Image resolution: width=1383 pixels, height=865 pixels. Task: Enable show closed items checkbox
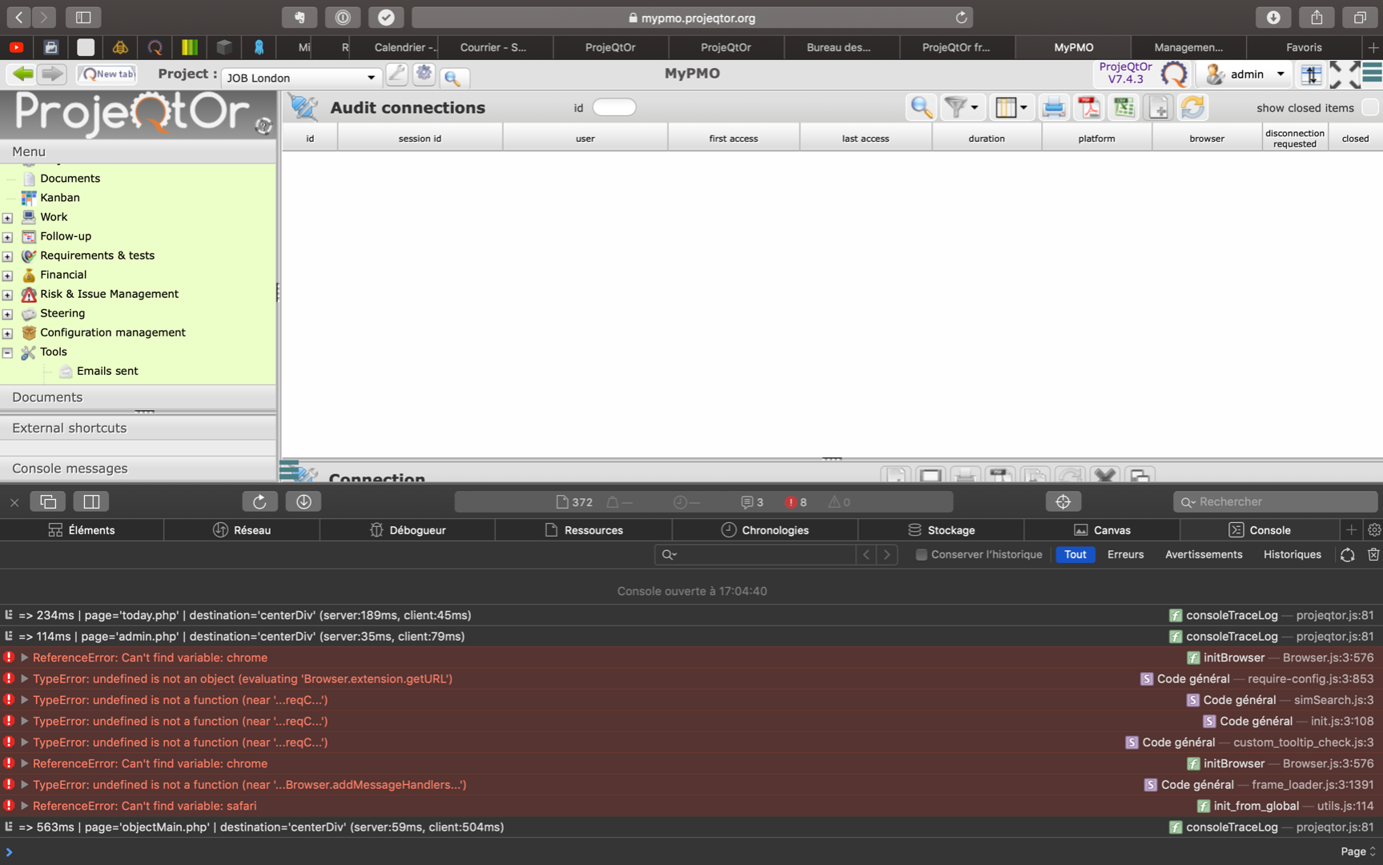1369,107
